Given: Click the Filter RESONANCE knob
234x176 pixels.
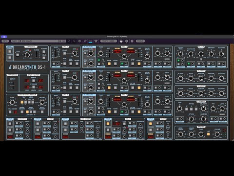Looking at the screenshot, I should (x=191, y=54).
